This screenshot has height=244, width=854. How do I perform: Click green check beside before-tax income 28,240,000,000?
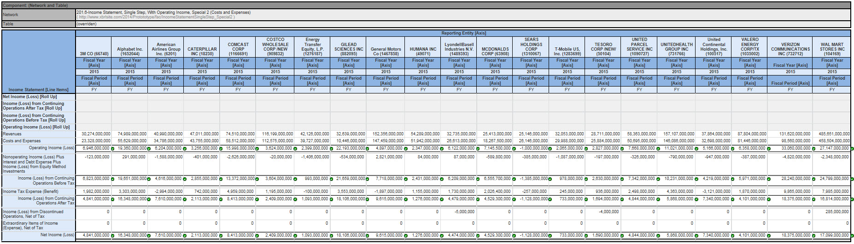tap(814, 179)
